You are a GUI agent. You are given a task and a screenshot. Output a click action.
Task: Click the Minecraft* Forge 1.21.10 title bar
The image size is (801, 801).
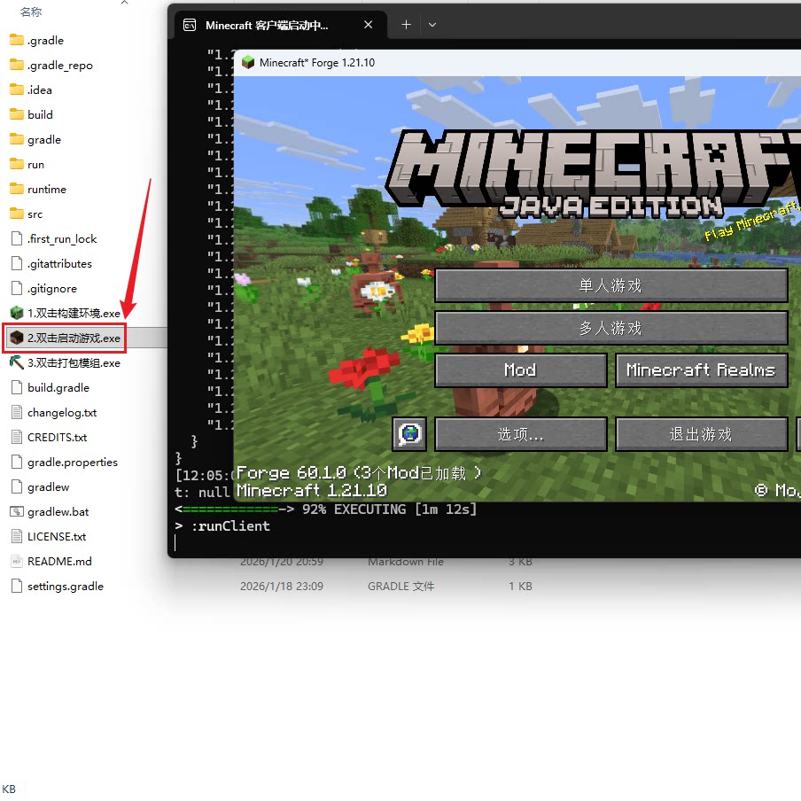click(517, 62)
